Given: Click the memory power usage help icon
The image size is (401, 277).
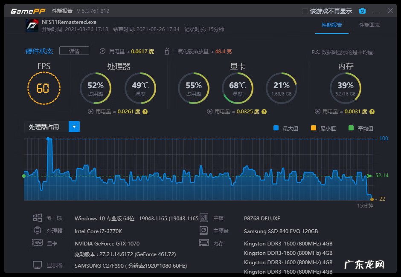Looking at the screenshot, I should point(372,112).
